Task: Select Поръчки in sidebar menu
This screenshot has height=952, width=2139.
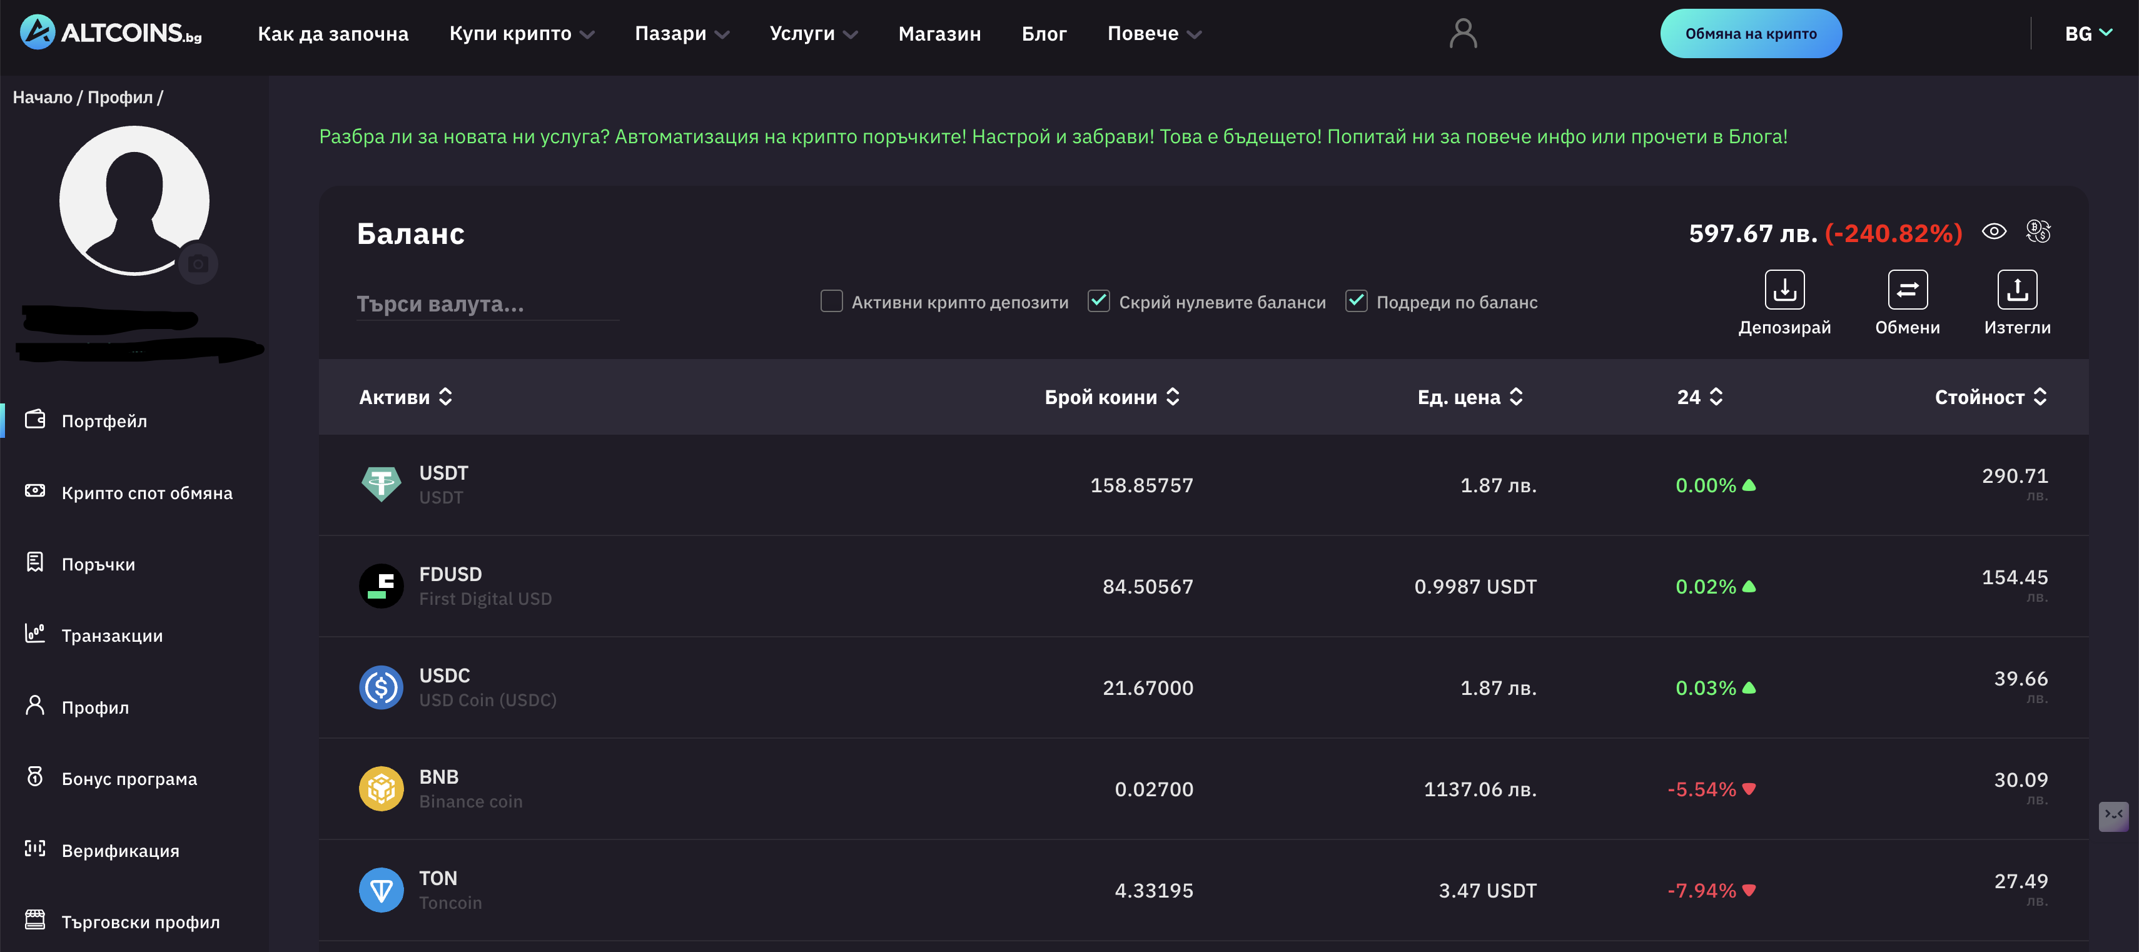Action: pos(98,564)
